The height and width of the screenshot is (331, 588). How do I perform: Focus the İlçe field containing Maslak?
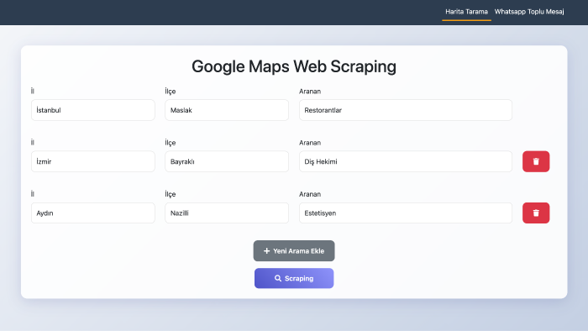pyautogui.click(x=227, y=110)
